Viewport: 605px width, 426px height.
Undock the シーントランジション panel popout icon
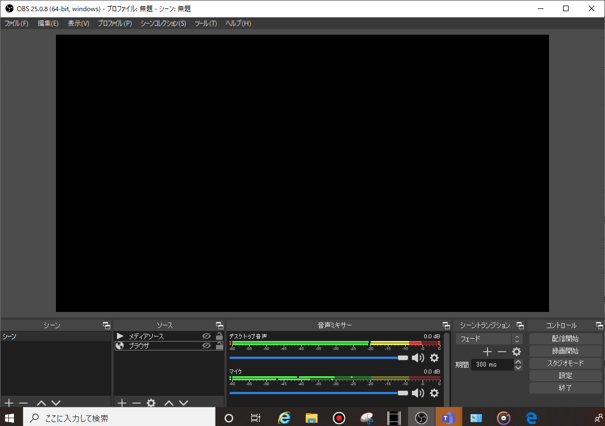coord(520,325)
